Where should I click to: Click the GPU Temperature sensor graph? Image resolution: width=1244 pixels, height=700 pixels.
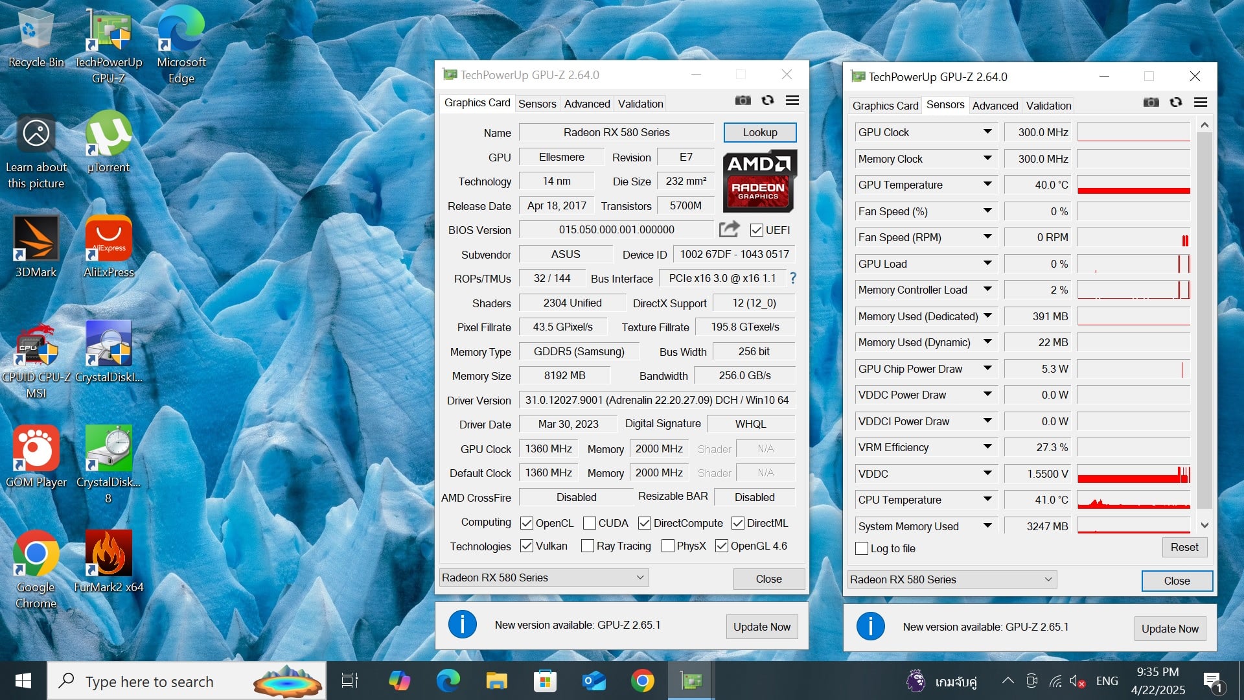tap(1134, 185)
